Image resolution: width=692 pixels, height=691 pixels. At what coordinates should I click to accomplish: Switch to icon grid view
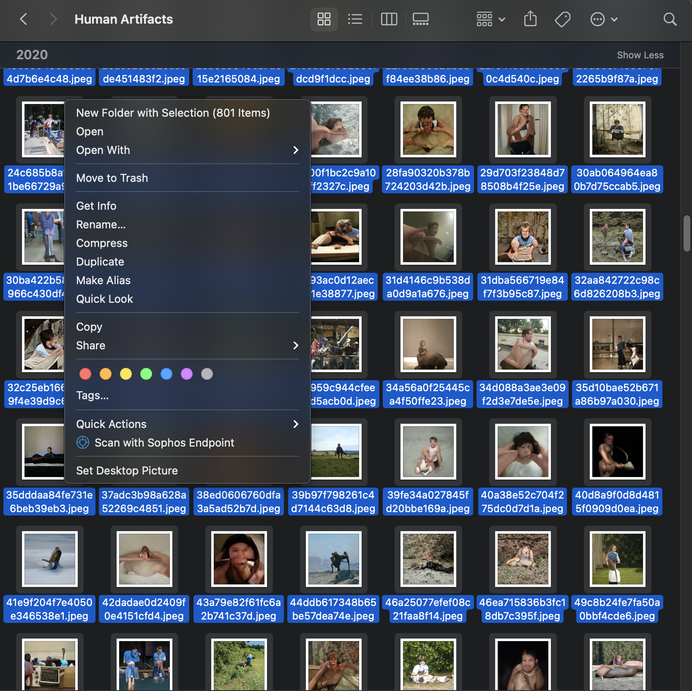324,19
